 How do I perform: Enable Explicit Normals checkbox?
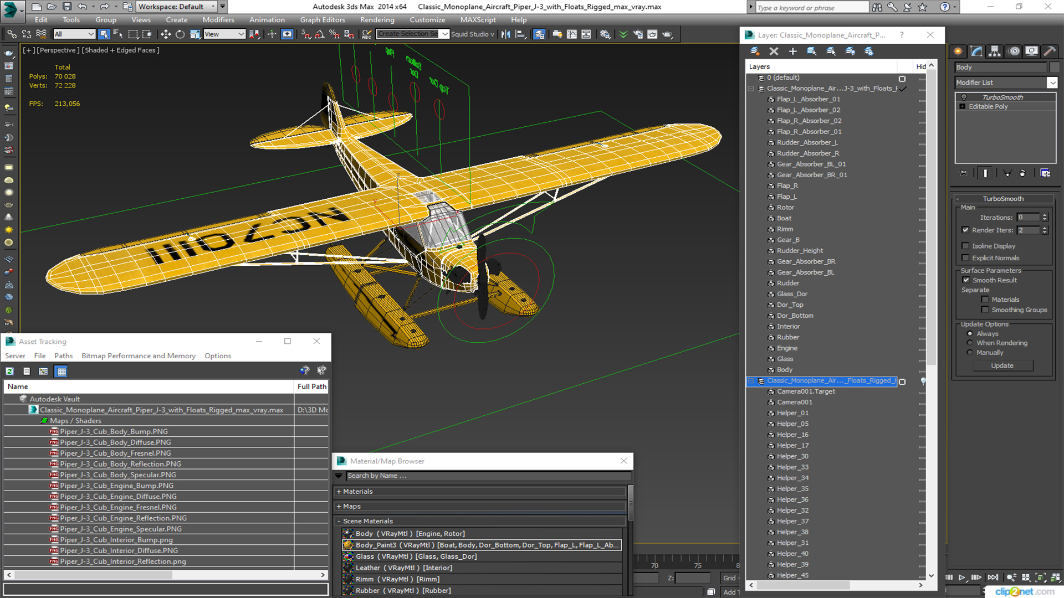click(x=965, y=258)
